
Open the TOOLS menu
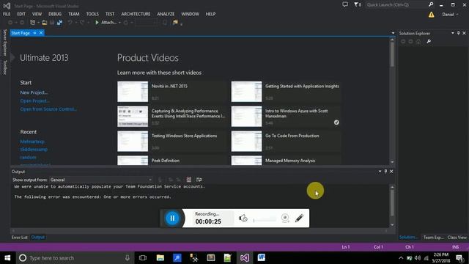click(92, 14)
